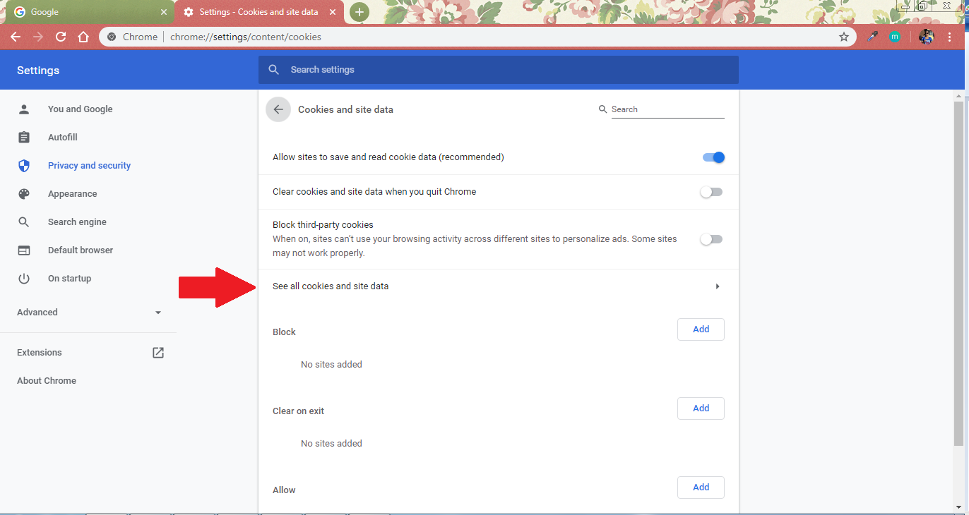Open the home page via house icon
969x515 pixels.
83,37
